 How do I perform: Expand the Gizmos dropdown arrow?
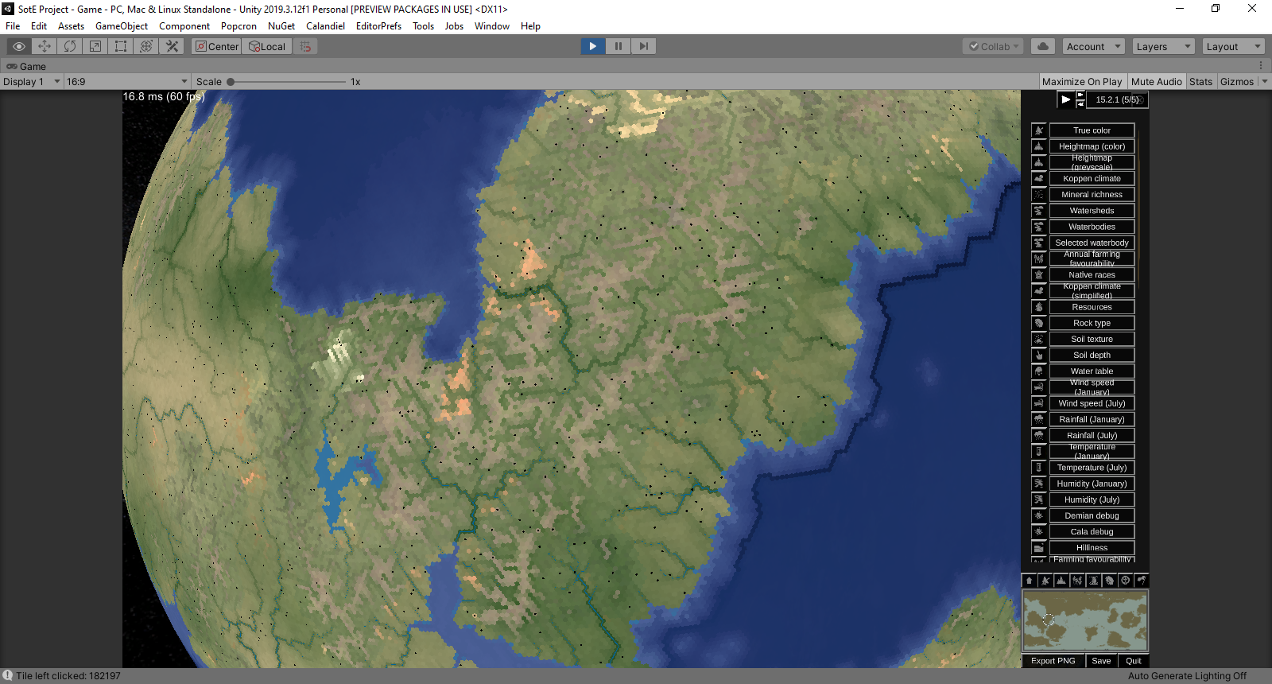click(x=1265, y=81)
